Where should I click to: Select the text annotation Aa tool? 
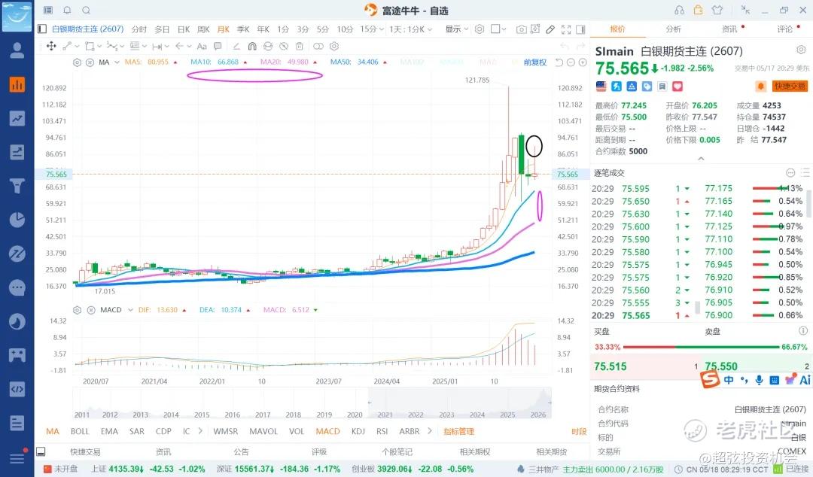pos(202,46)
